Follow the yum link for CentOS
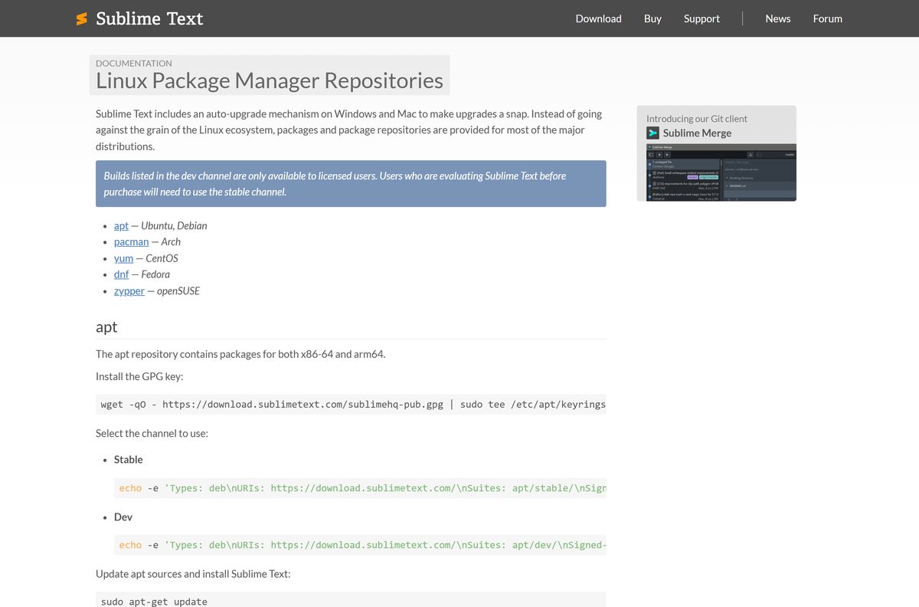The width and height of the screenshot is (919, 607). click(x=123, y=258)
